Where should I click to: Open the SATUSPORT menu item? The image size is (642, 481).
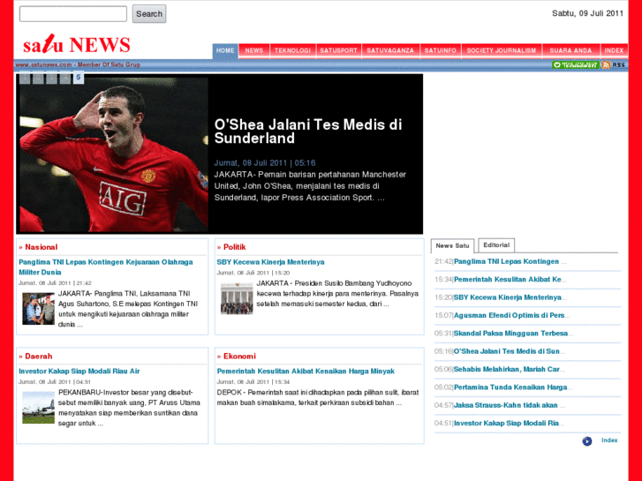[338, 51]
